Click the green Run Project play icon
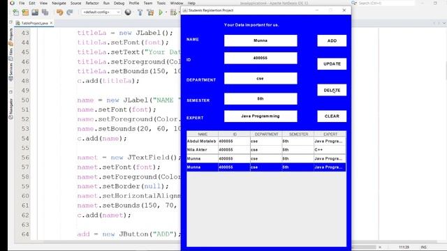This screenshot has height=251, width=447. coord(161,13)
